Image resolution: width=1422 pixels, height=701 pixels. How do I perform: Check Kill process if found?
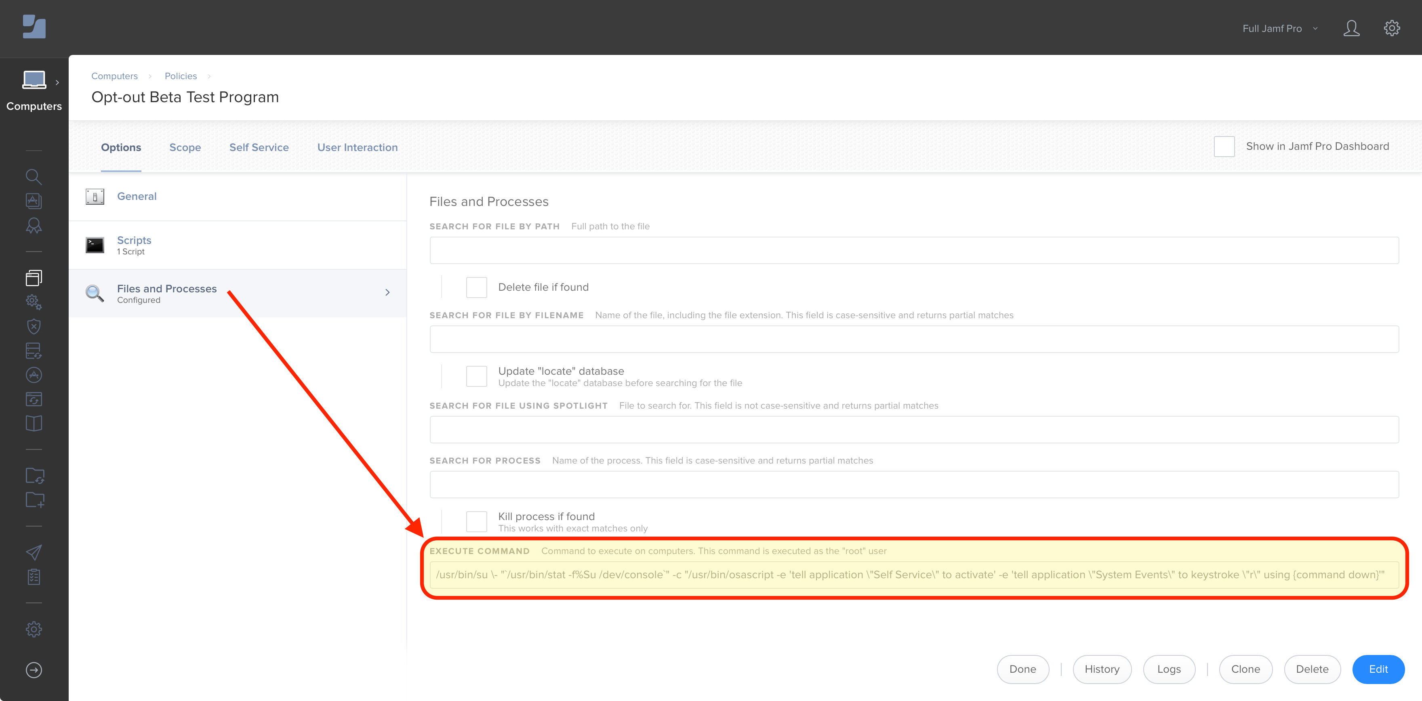click(x=476, y=522)
